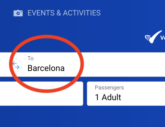Click the "1 Adult" passenger value
Image resolution: width=165 pixels, height=127 pixels.
pyautogui.click(x=108, y=97)
